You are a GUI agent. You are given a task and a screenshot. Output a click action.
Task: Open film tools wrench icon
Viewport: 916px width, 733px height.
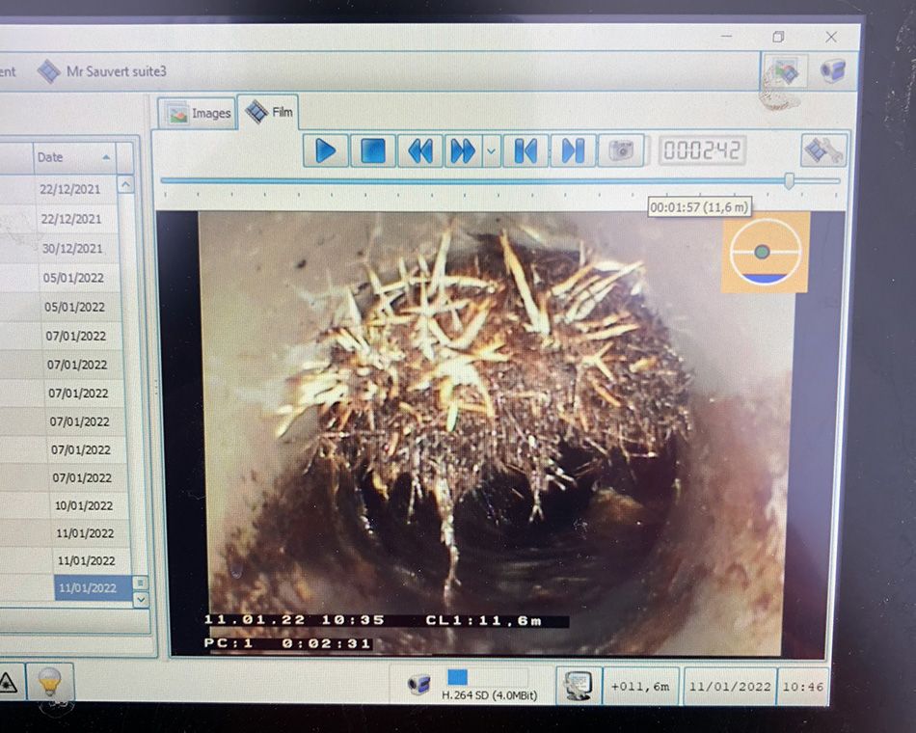tap(822, 149)
